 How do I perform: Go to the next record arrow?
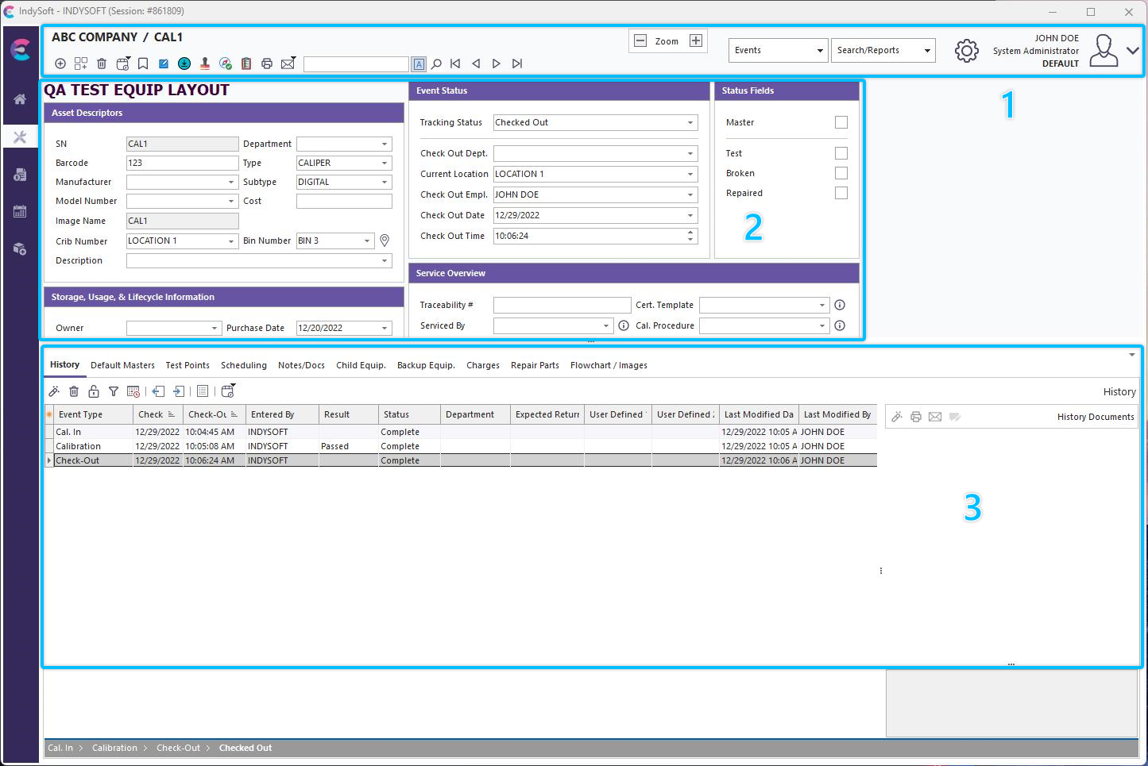pyautogui.click(x=497, y=64)
